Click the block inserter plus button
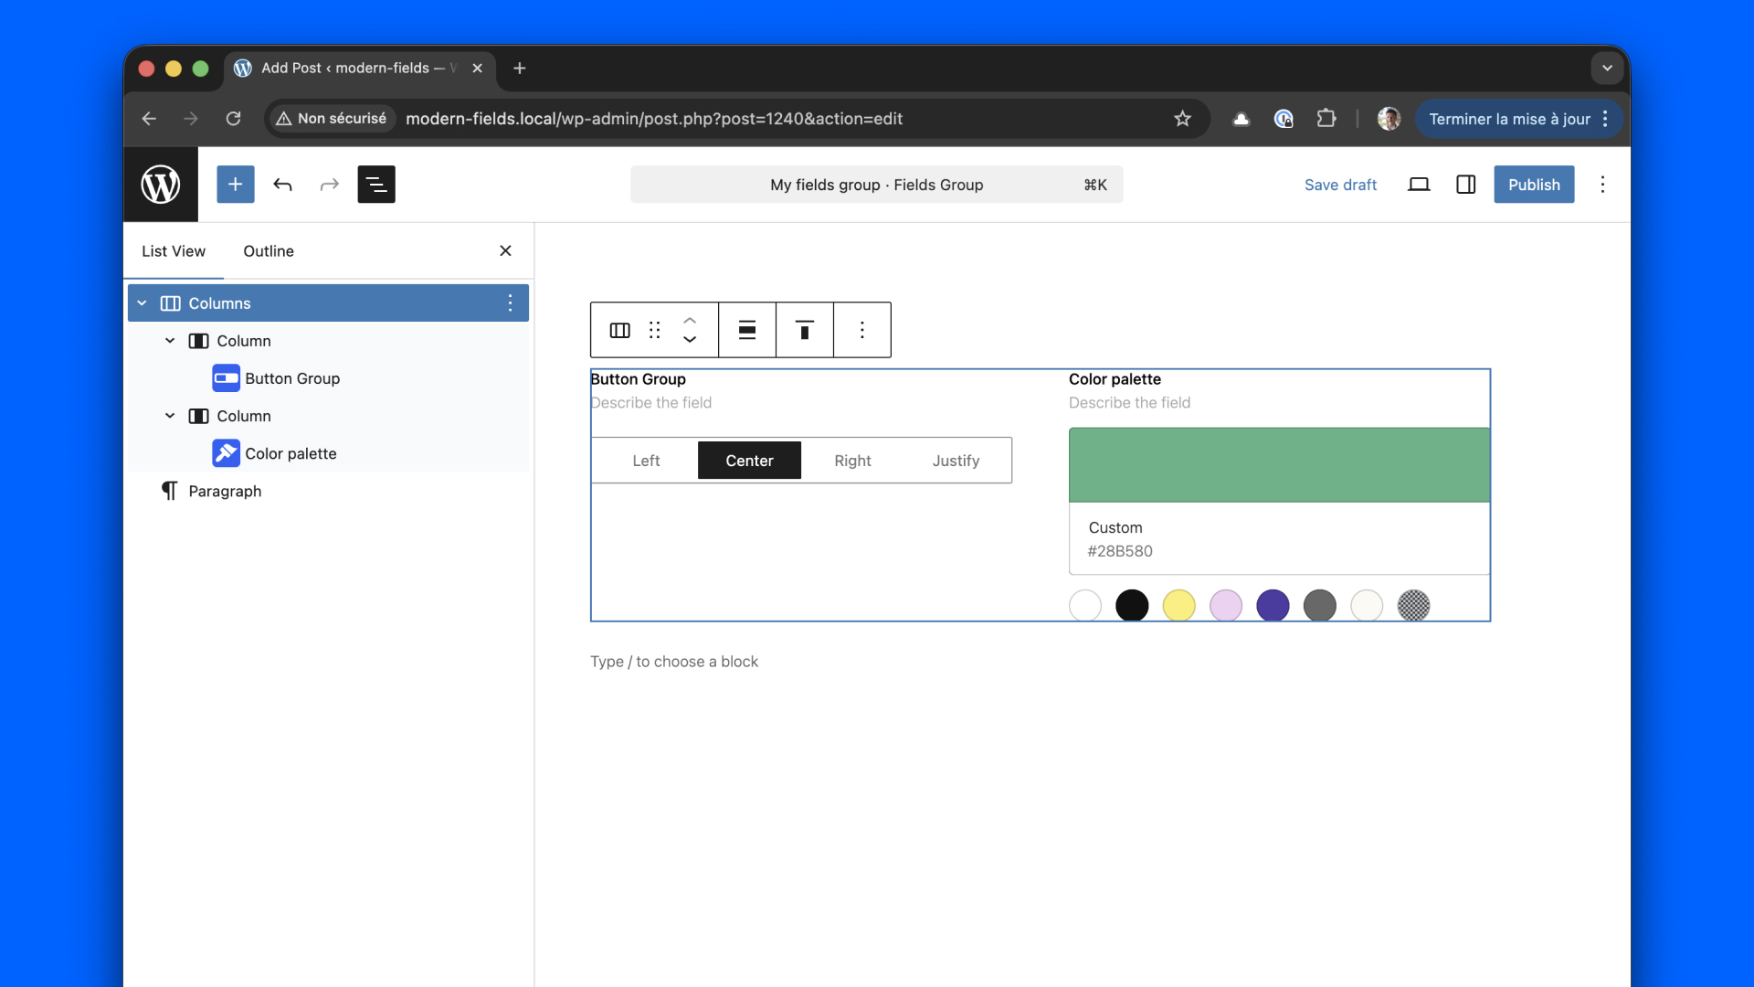 tap(235, 185)
